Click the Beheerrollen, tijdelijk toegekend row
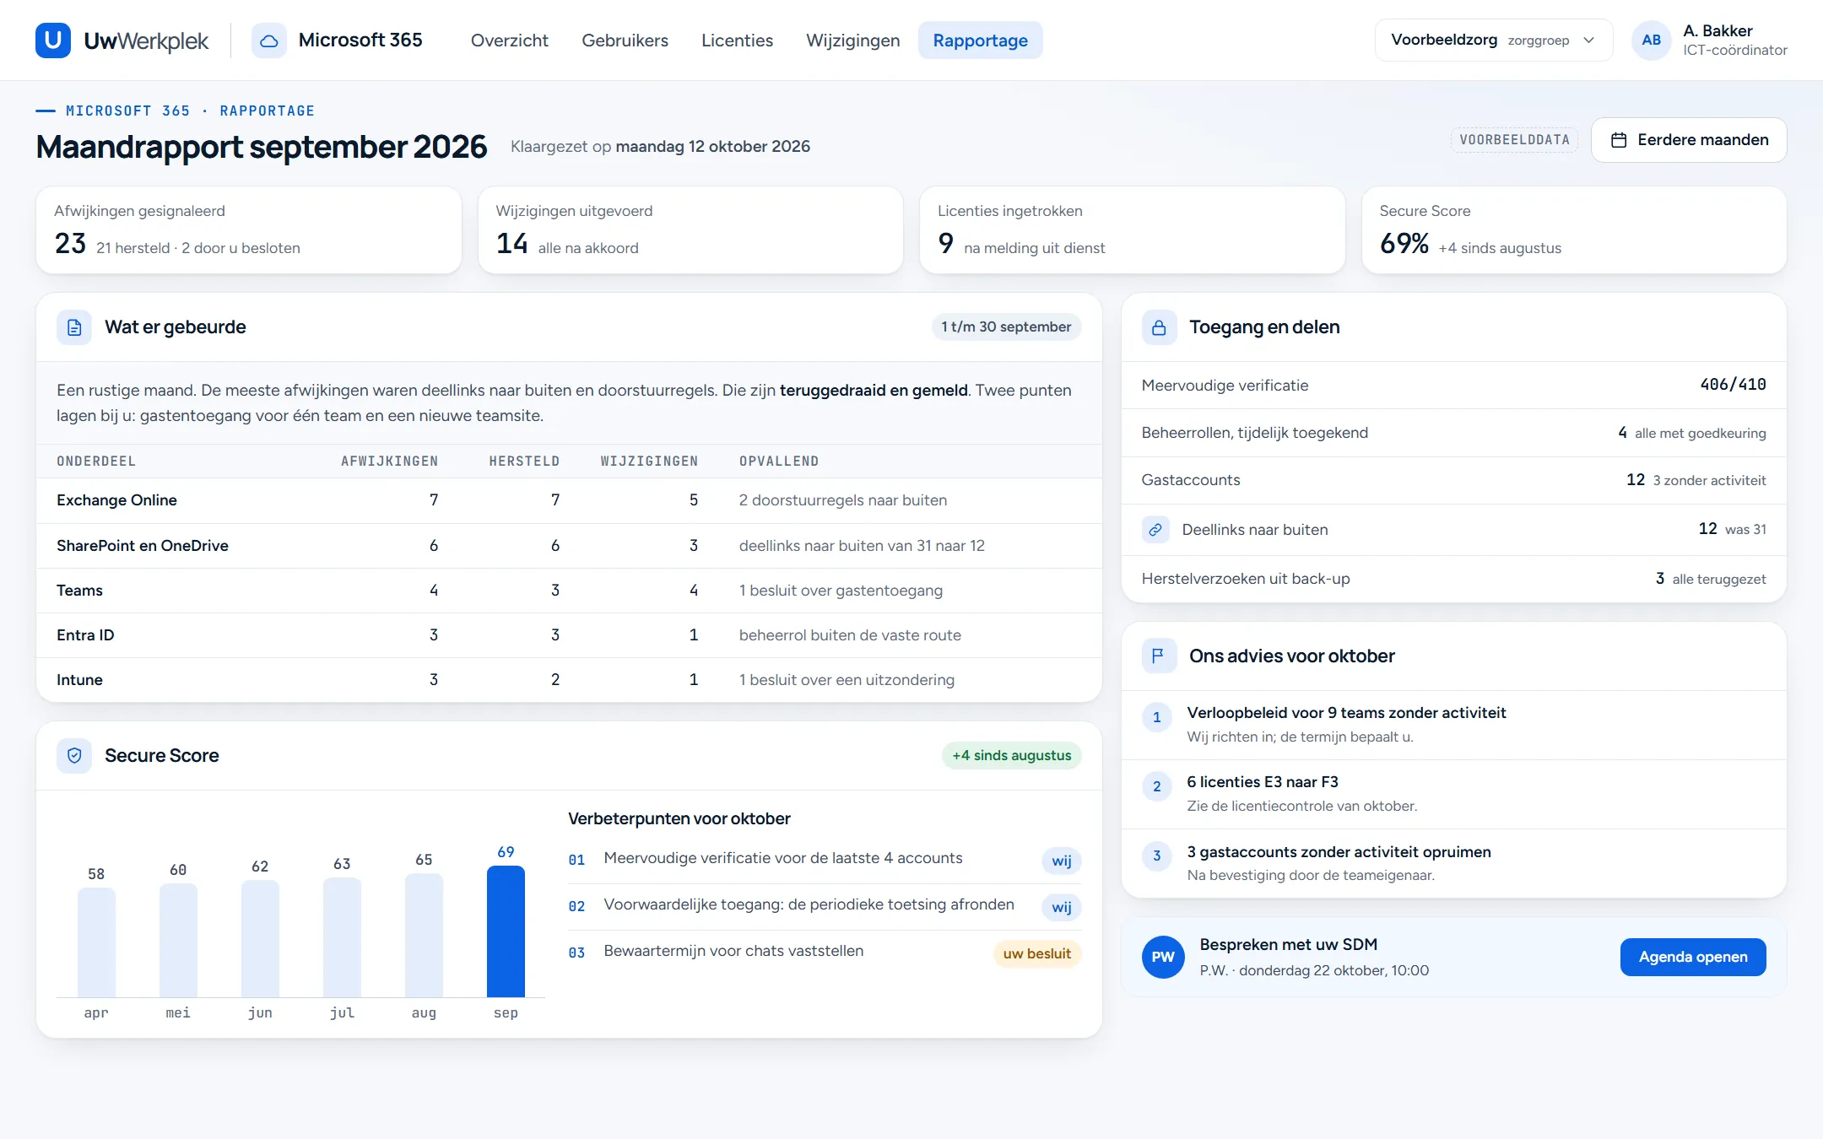The height and width of the screenshot is (1139, 1823). (x=1453, y=433)
